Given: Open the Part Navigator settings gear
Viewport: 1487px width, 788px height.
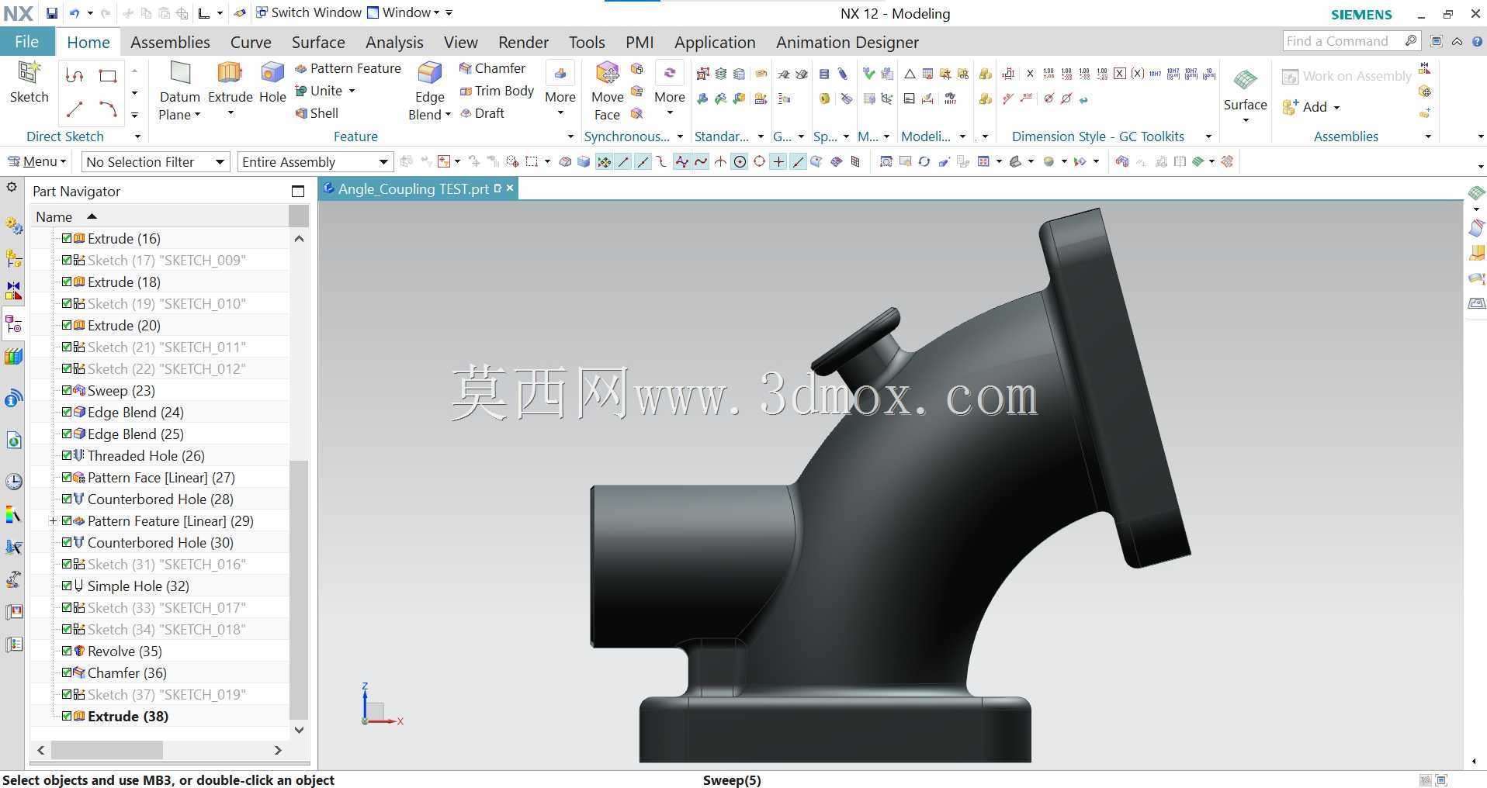Looking at the screenshot, I should [12, 188].
